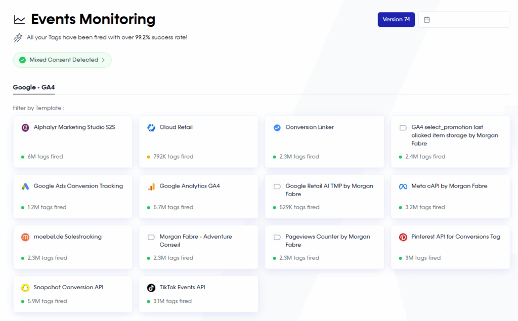Click the Pageviews Counter tag icon
The image size is (518, 321).
(277, 237)
